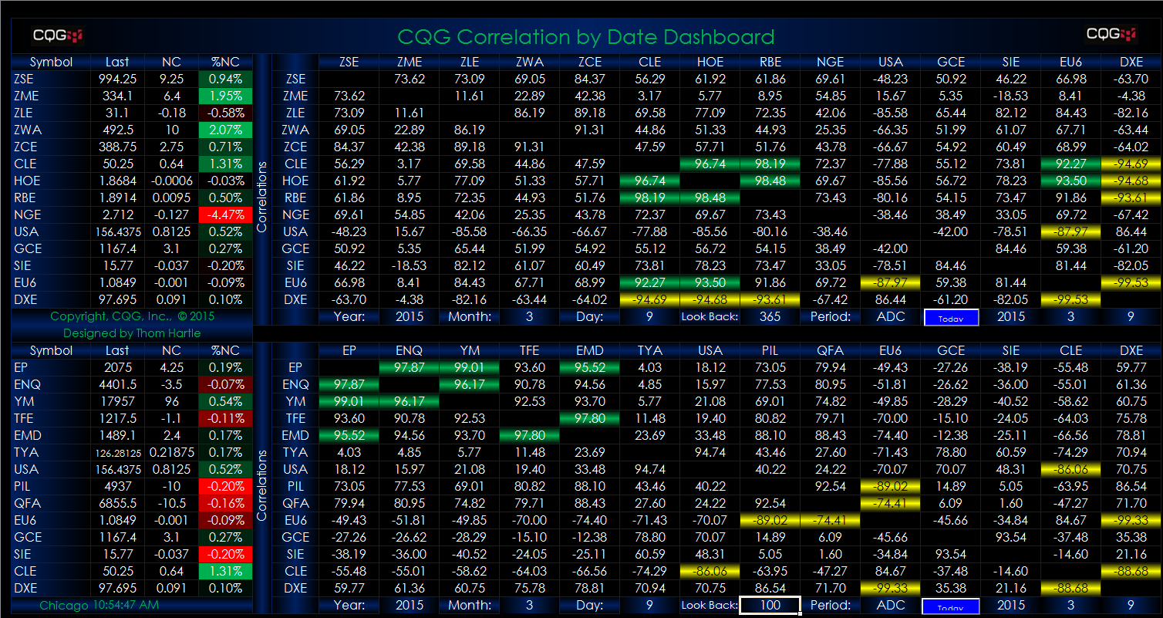Select lower panel Period value ADC
This screenshot has height=618, width=1163.
[x=890, y=605]
